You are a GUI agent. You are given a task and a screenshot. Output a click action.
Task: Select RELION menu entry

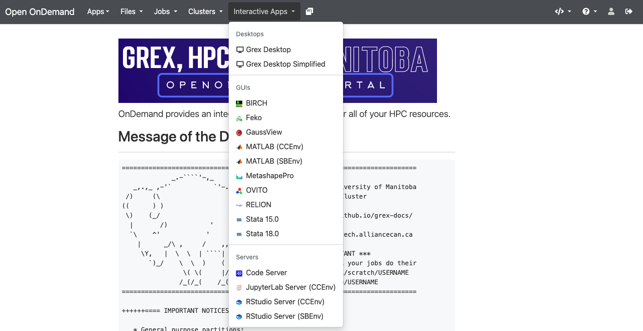point(286,205)
